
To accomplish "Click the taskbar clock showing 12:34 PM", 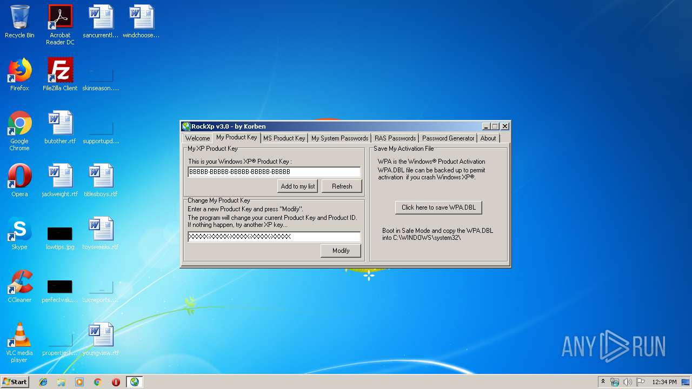I will tap(664, 382).
